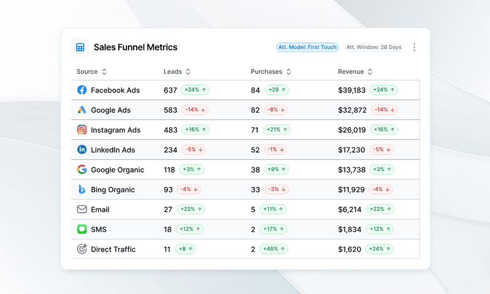
Task: Click the Revenue column header label
Action: click(351, 72)
